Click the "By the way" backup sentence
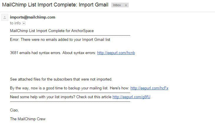This screenshot has height=125, width=215. point(70,88)
